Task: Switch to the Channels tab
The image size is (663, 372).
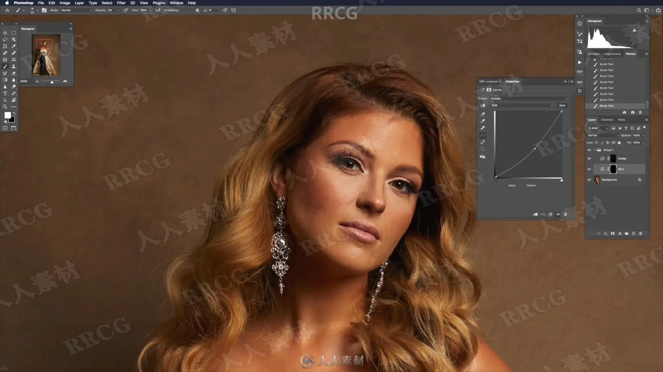Action: click(x=607, y=120)
